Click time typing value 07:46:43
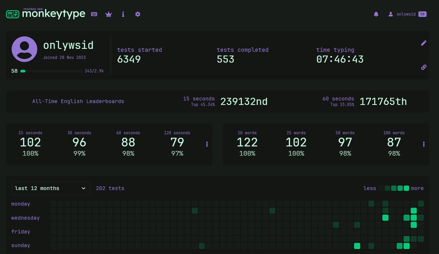Viewport: 439px width, 254px height. pos(340,59)
